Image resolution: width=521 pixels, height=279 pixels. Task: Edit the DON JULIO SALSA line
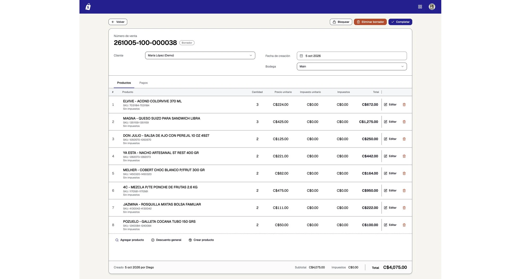tap(390, 139)
